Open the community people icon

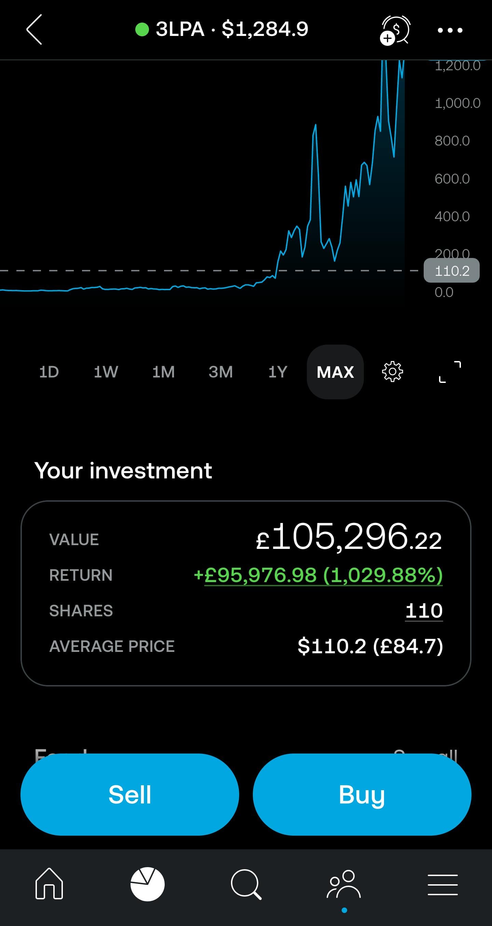tap(344, 884)
